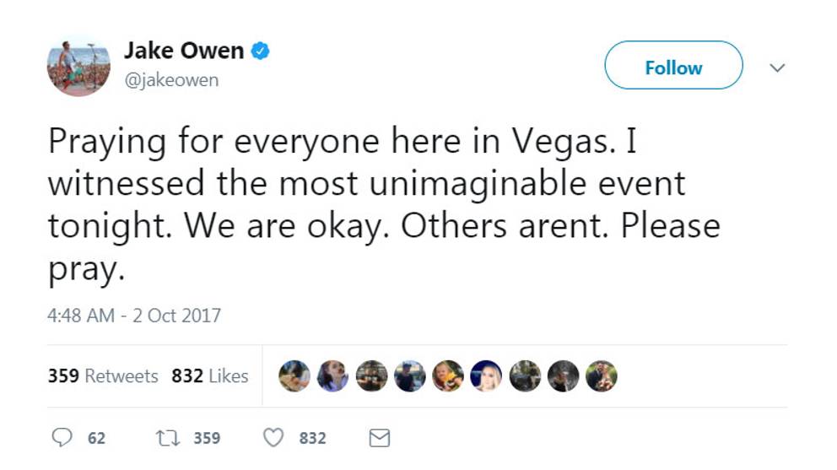The height and width of the screenshot is (470, 837).
Task: Retweet this tweet using the retweet icon
Action: click(166, 438)
